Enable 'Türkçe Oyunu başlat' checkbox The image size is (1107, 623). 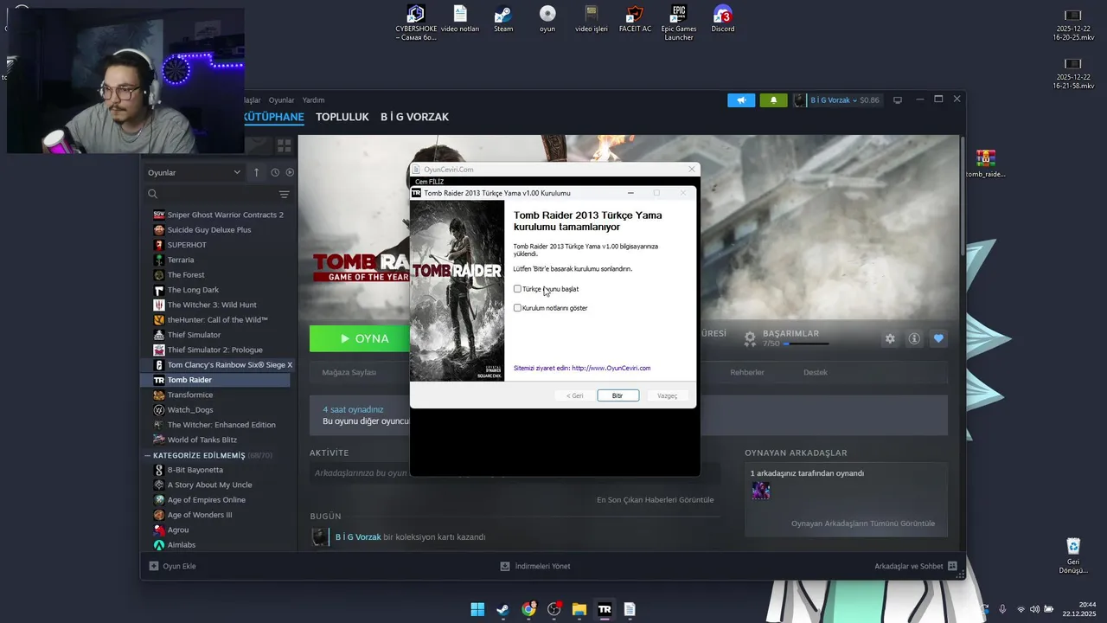click(x=517, y=289)
